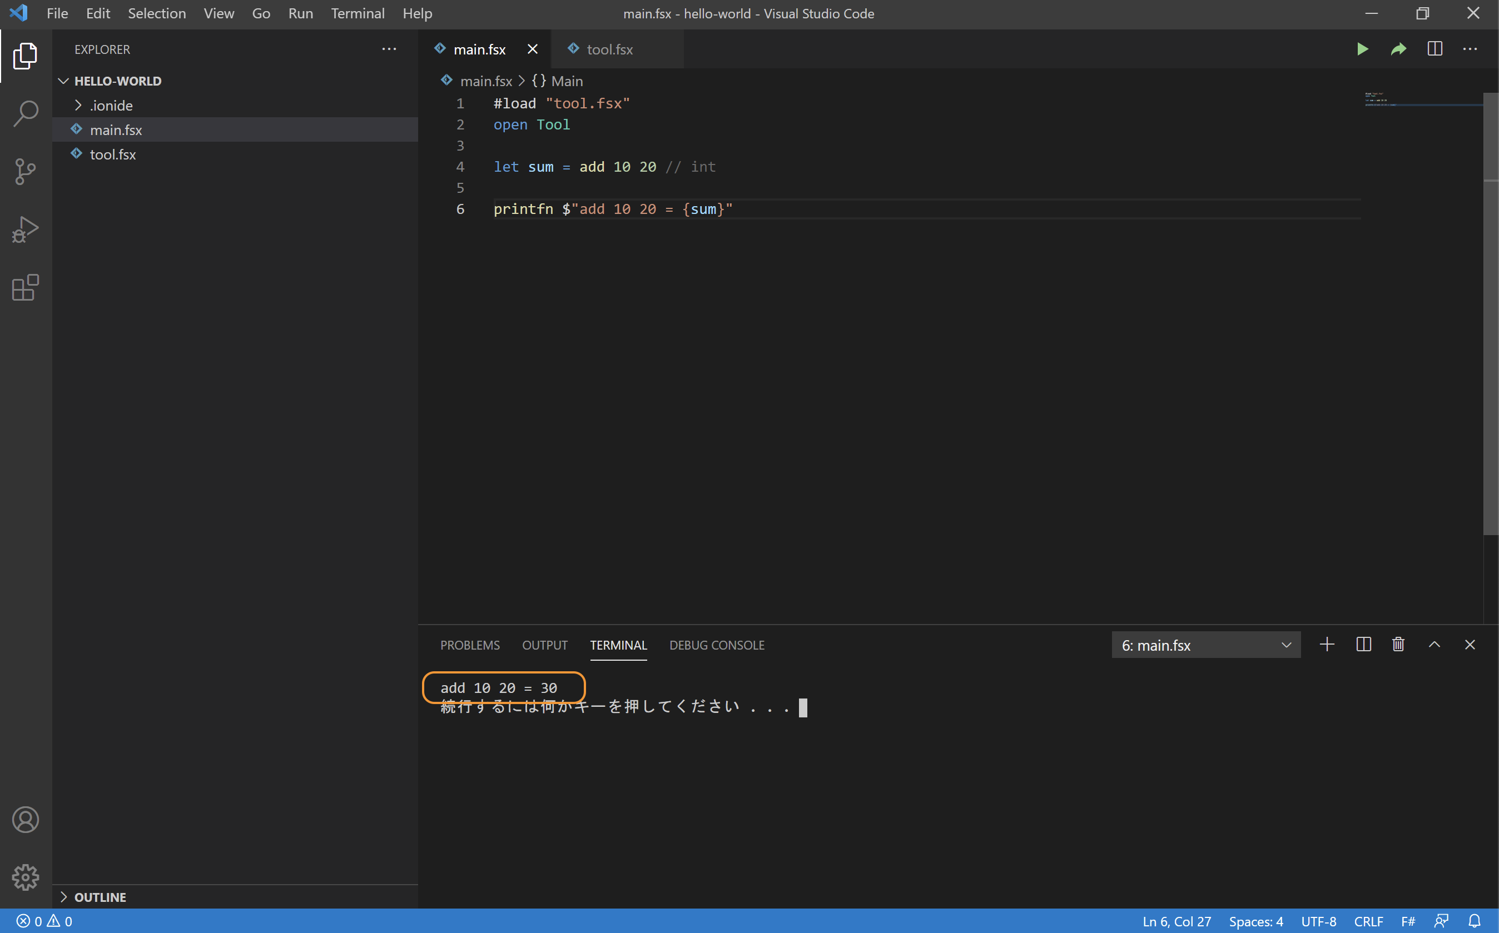
Task: Open notifications bell in status bar
Action: click(x=1475, y=921)
